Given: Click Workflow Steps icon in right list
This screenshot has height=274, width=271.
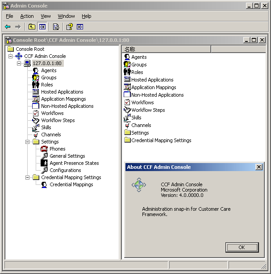Looking at the screenshot, I should coord(127,110).
